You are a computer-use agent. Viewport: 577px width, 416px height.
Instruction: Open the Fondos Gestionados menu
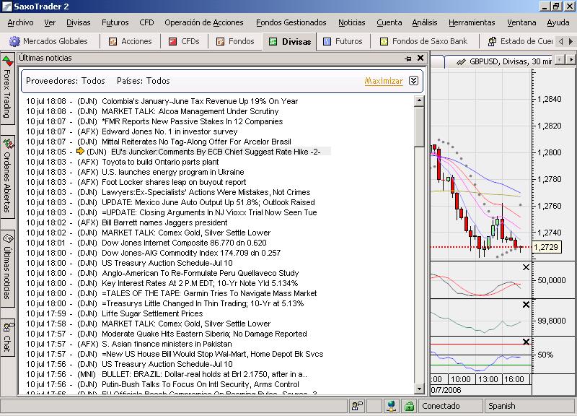[x=291, y=22]
